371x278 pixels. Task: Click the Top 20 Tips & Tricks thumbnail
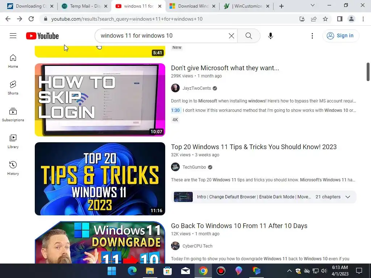100,179
